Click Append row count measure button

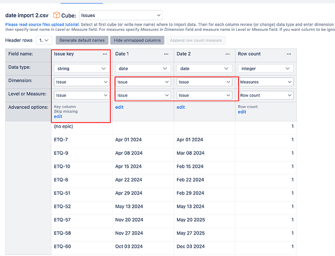195,40
